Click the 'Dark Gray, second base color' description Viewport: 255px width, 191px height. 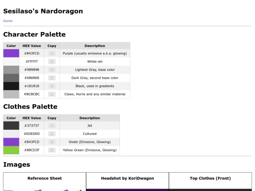click(x=95, y=78)
